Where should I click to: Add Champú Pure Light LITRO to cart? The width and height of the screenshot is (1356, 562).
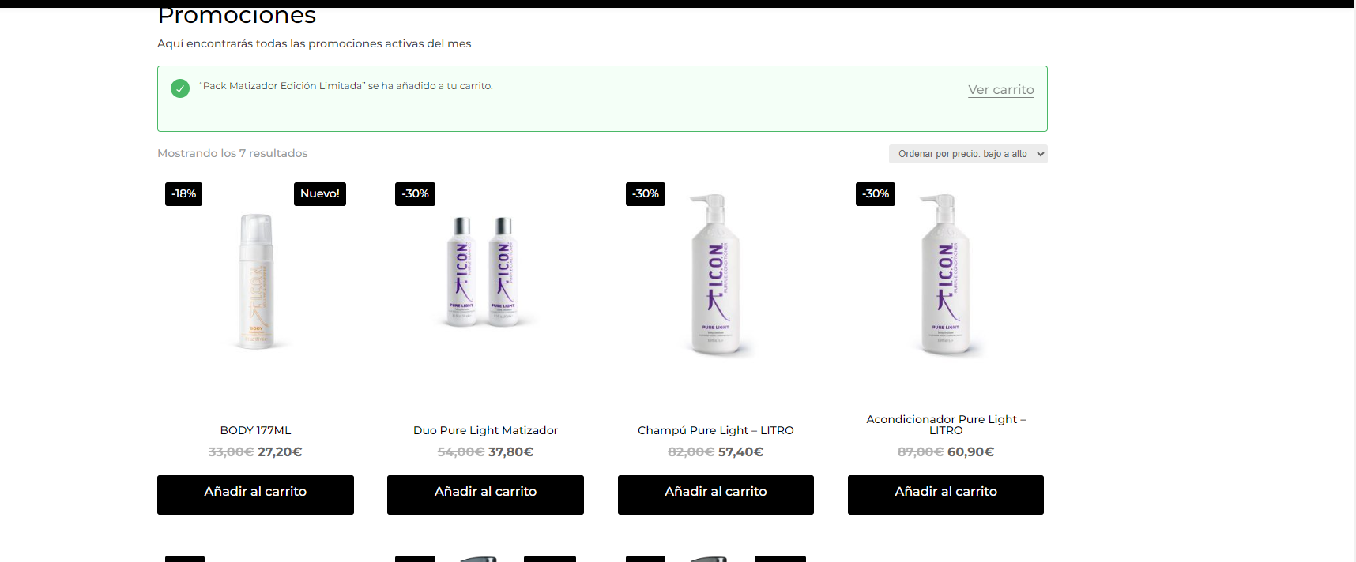[716, 495]
